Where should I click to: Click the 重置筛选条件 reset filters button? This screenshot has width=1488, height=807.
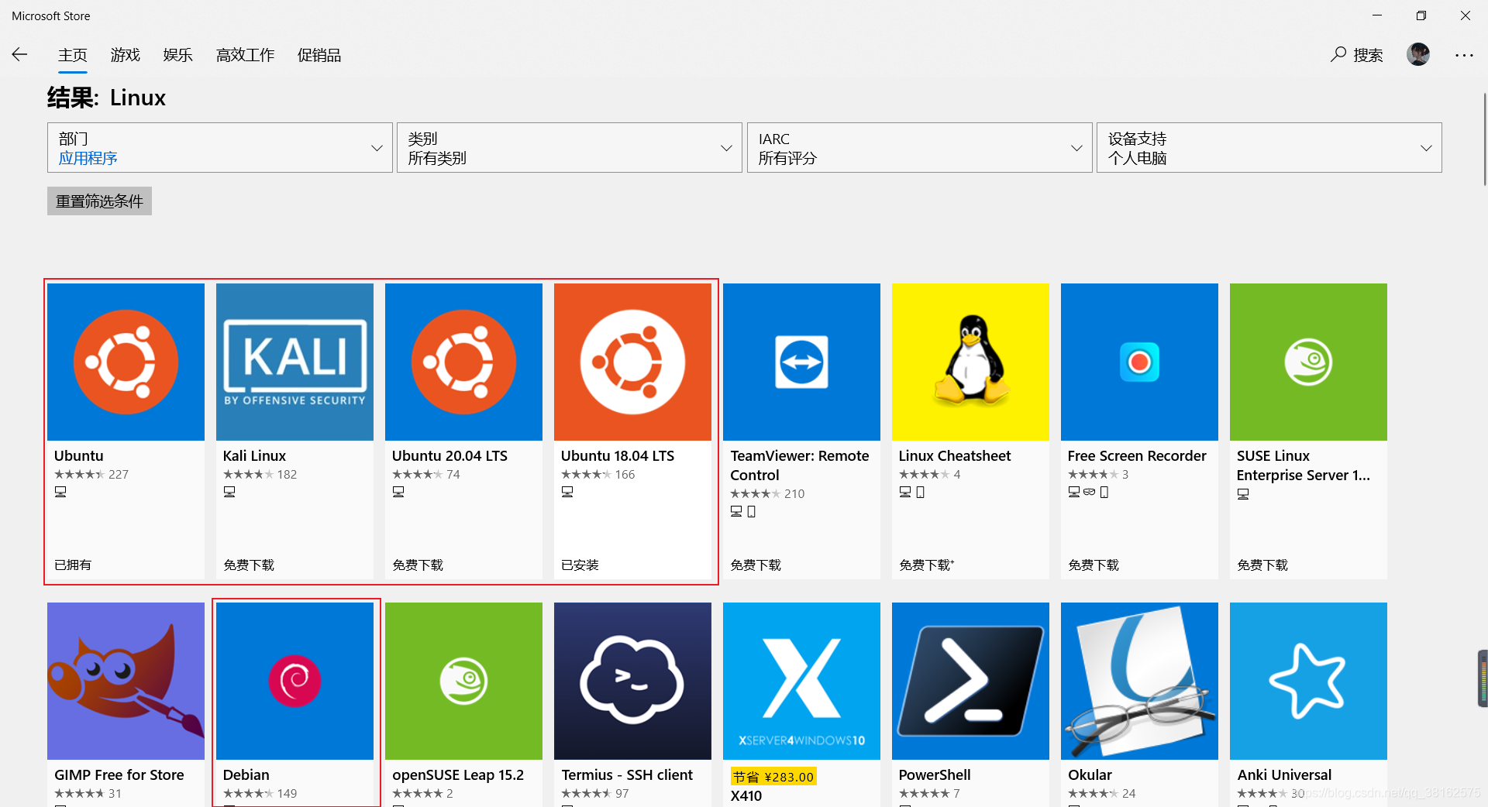coord(98,201)
